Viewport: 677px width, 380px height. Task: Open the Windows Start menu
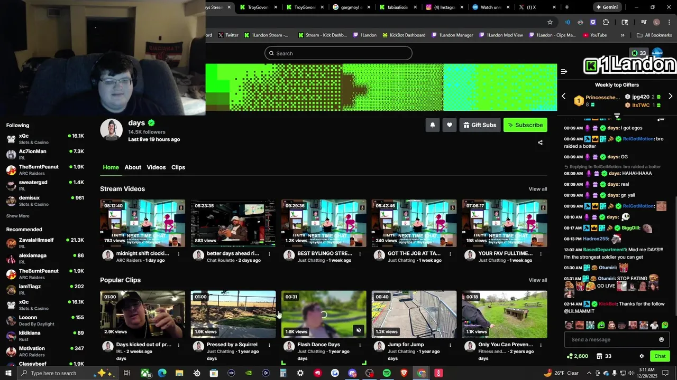(x=8, y=373)
